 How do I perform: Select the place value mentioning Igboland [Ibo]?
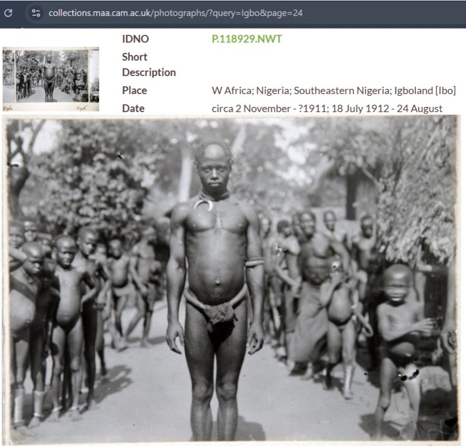click(334, 91)
